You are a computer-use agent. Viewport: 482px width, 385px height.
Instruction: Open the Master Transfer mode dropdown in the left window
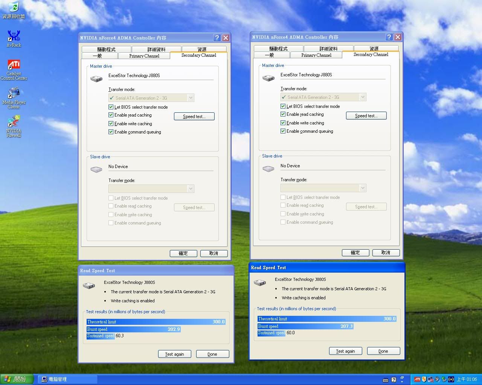pos(151,98)
